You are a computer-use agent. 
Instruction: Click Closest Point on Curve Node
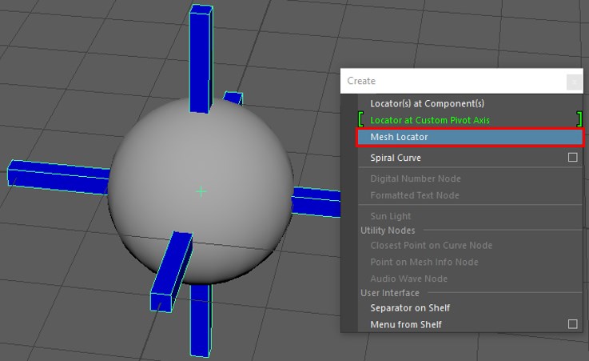tap(431, 245)
